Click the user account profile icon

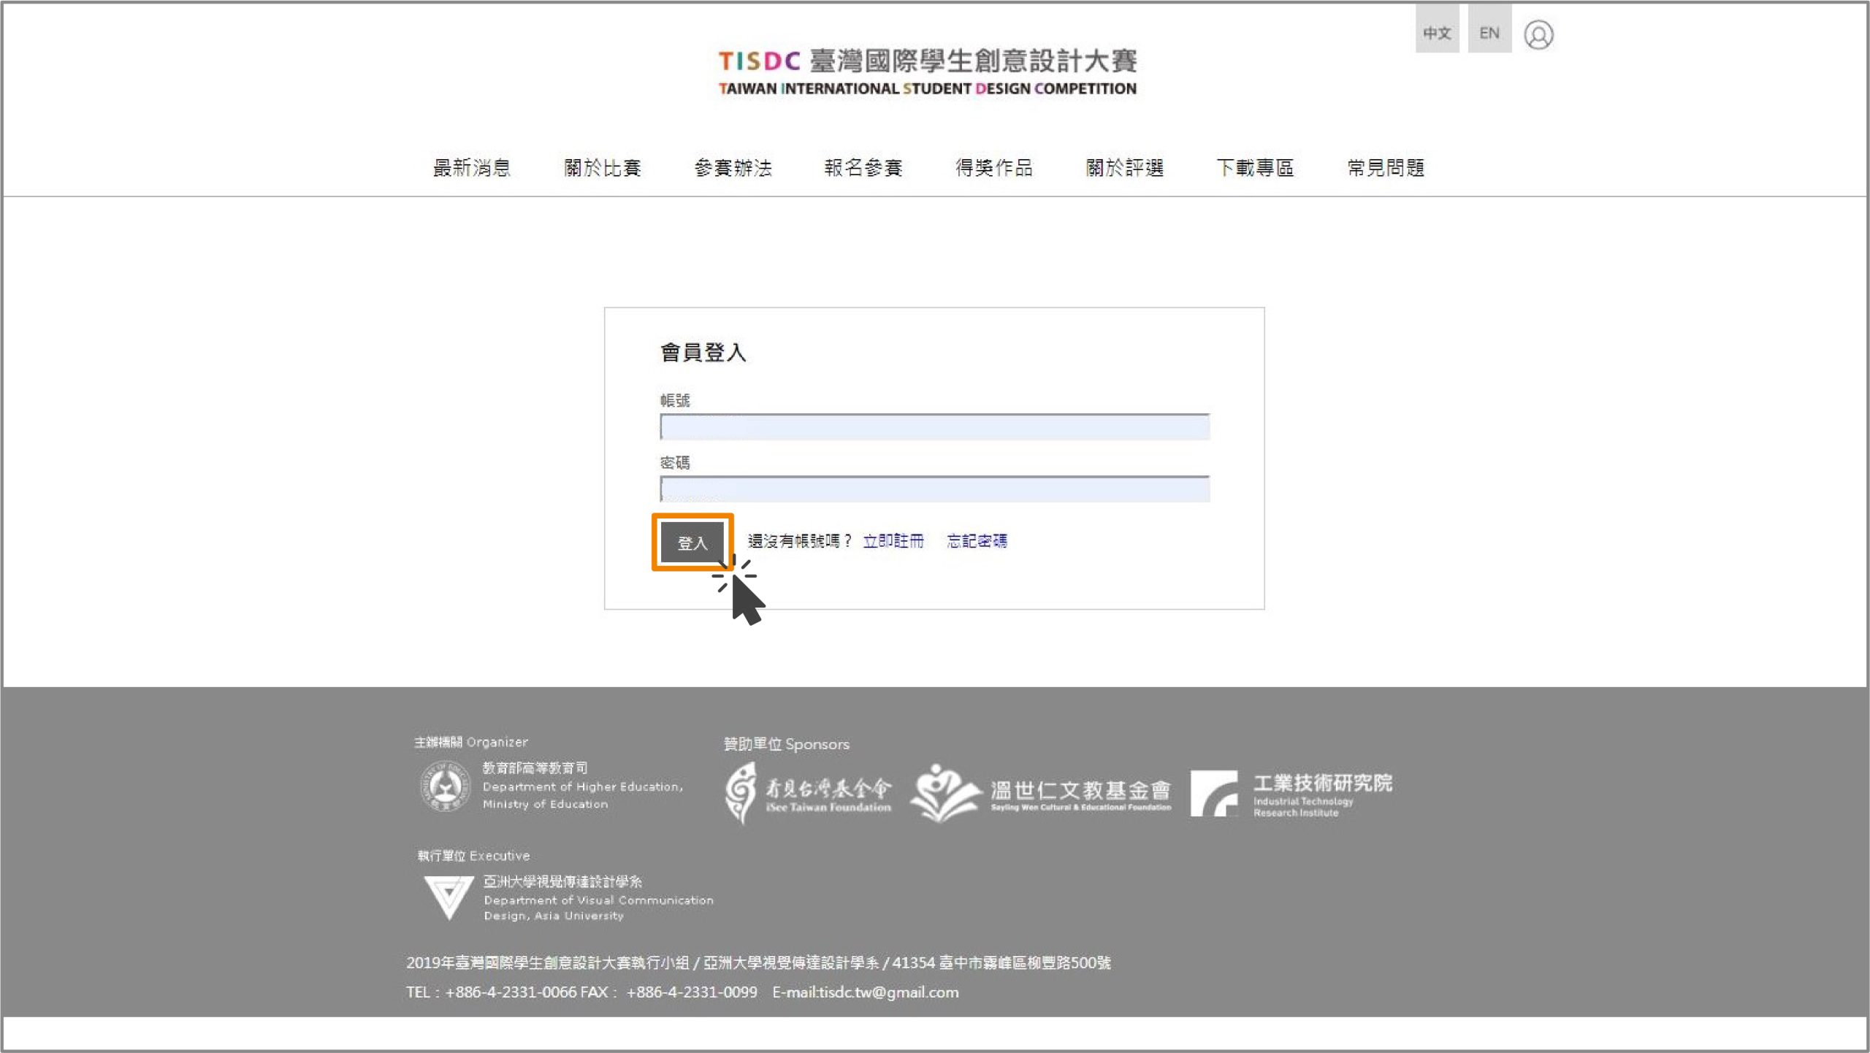tap(1538, 34)
